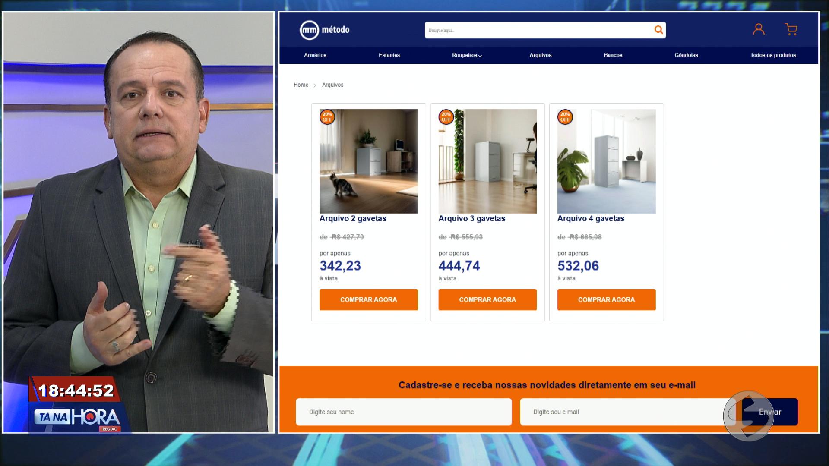Image resolution: width=829 pixels, height=466 pixels.
Task: Click the 20% OFF badge on Arquivo 2 gavetas
Action: [327, 117]
